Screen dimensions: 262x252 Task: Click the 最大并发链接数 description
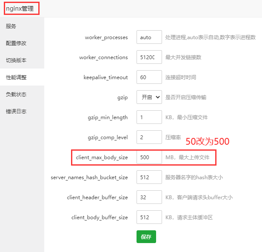click(183, 57)
